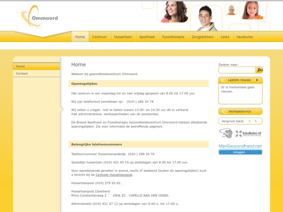Open the Huisartsen navigation tab

tap(122, 37)
